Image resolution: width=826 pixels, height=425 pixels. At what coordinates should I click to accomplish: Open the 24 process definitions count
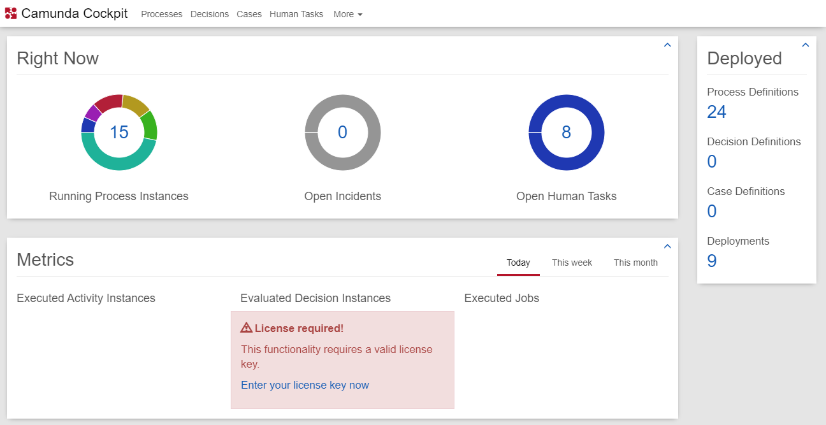click(x=717, y=112)
